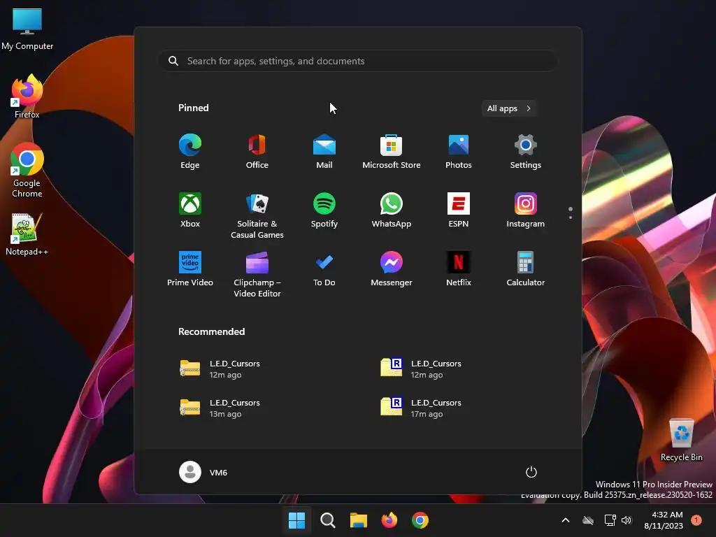
Task: Select the Notepad++ desktop shortcut
Action: tap(27, 234)
